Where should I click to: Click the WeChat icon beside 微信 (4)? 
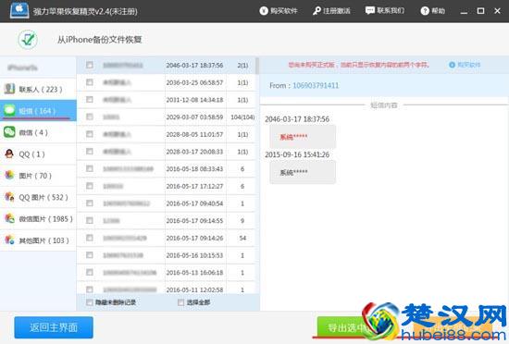(x=9, y=132)
